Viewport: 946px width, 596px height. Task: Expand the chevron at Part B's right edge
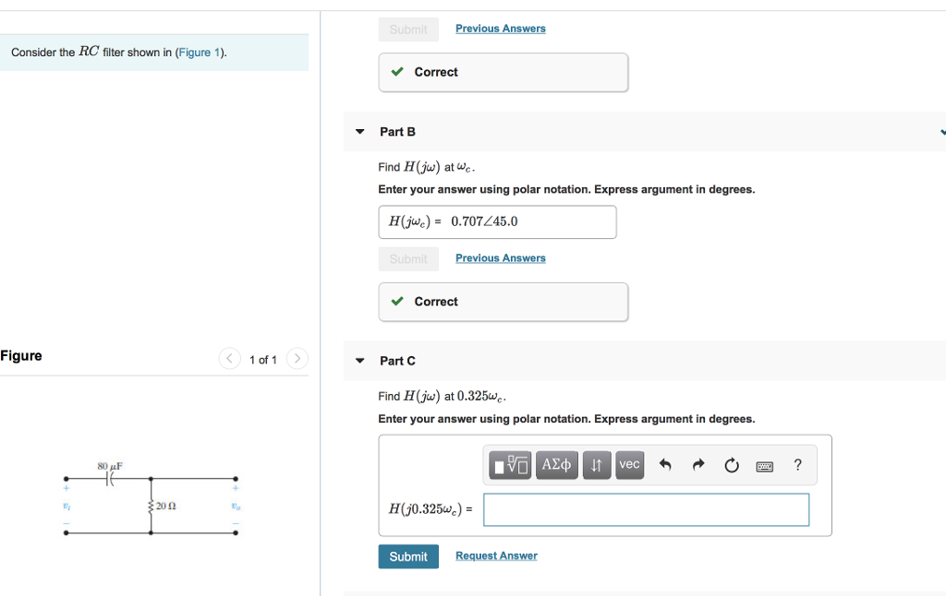pos(941,131)
